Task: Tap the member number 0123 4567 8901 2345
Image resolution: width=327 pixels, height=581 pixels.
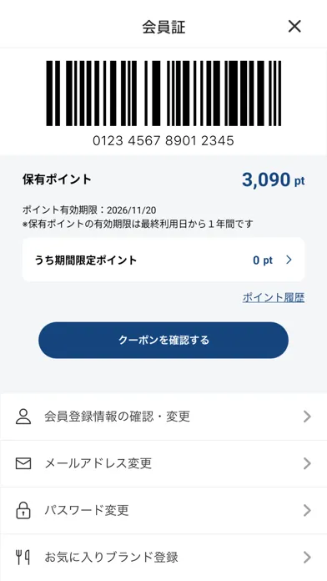Action: pyautogui.click(x=163, y=141)
